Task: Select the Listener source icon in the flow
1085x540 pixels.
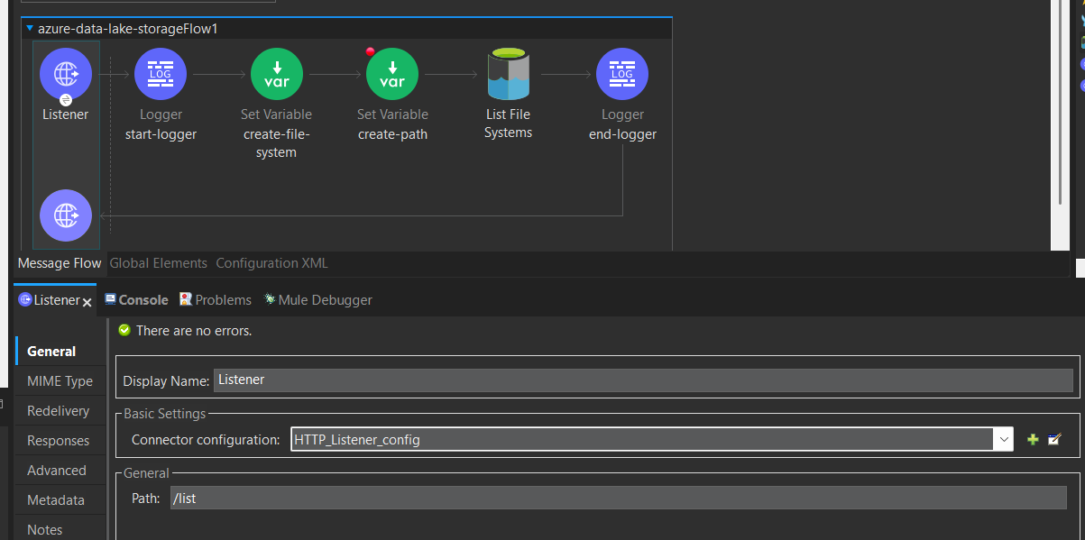Action: [65, 74]
